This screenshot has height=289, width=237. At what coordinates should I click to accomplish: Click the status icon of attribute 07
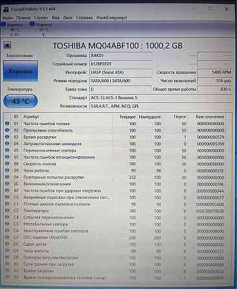[7, 157]
